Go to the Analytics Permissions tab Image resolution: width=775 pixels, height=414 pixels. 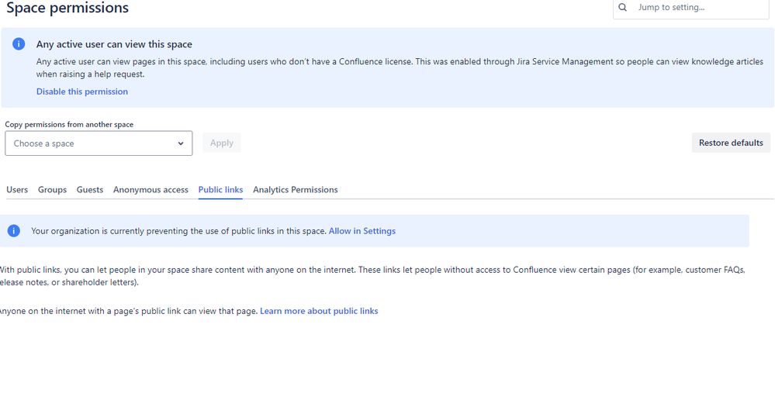[296, 190]
